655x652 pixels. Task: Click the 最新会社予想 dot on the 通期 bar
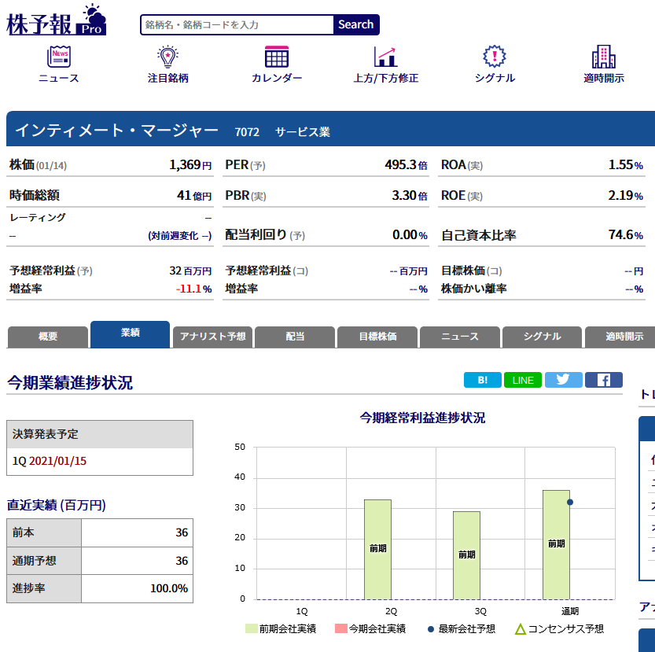[x=570, y=502]
